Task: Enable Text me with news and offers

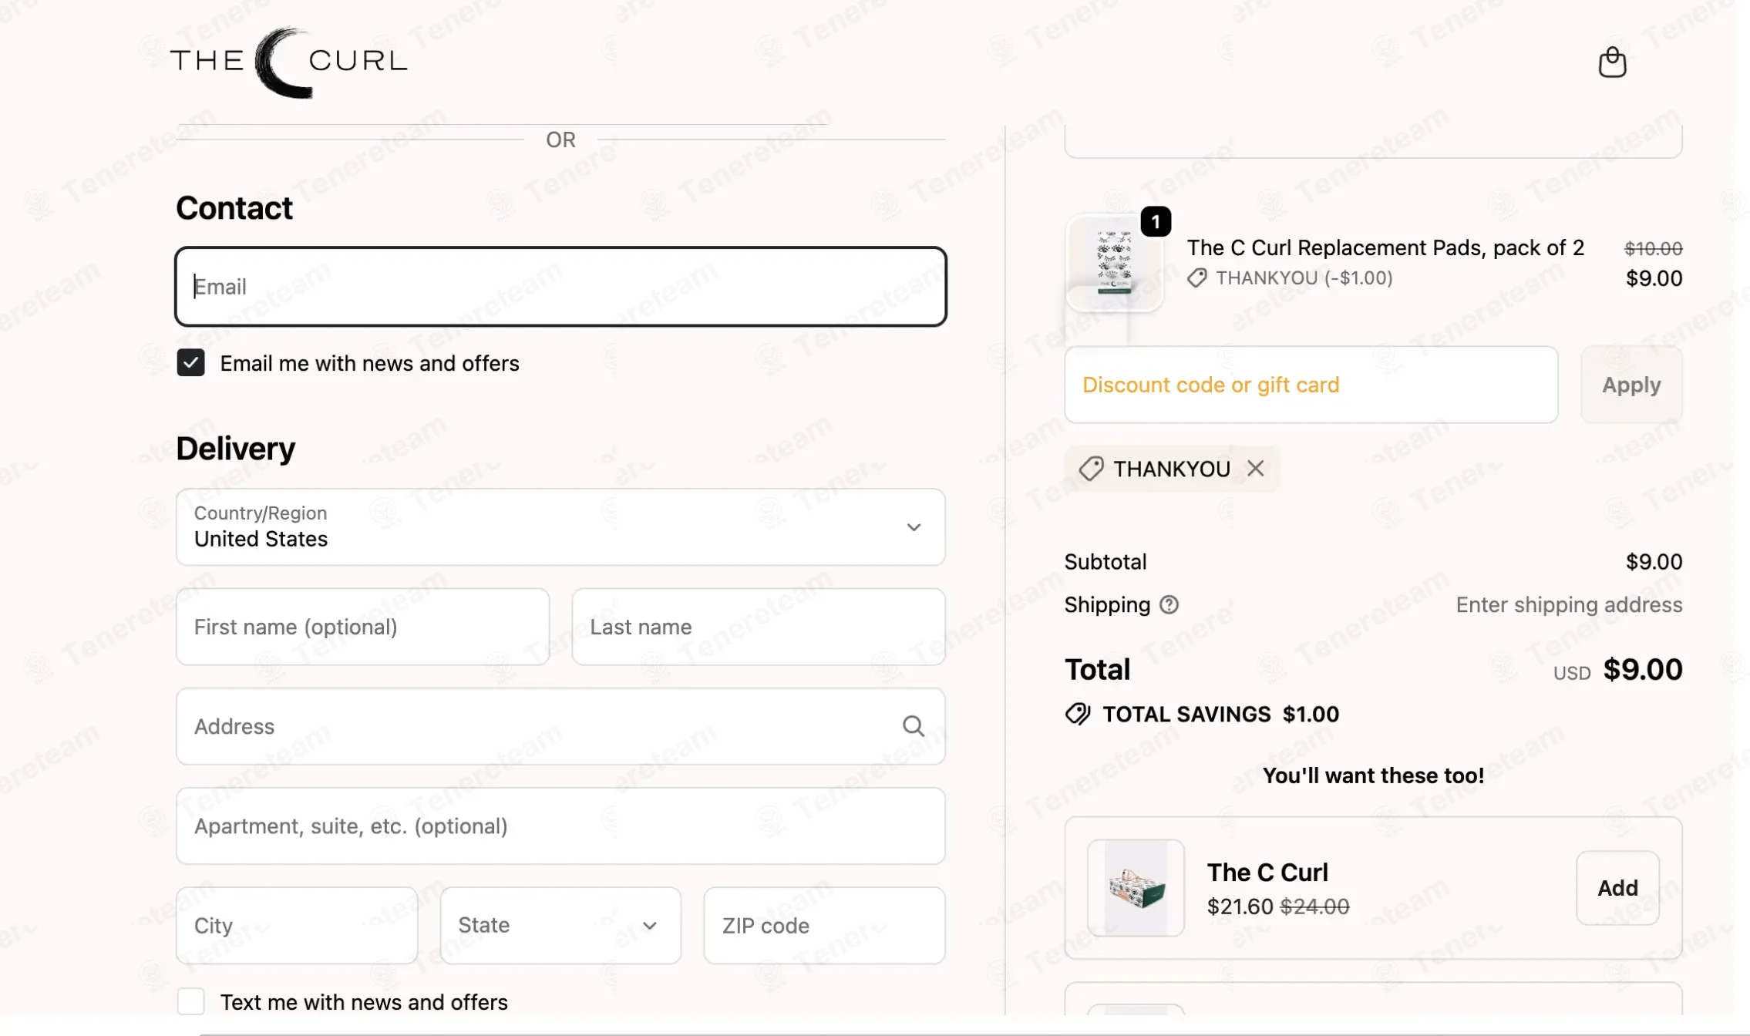Action: coord(190,1001)
